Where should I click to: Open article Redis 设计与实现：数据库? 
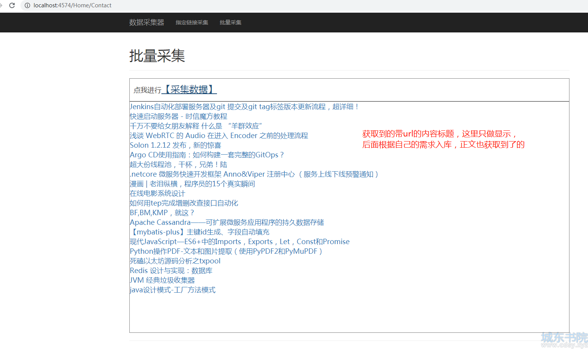(171, 271)
